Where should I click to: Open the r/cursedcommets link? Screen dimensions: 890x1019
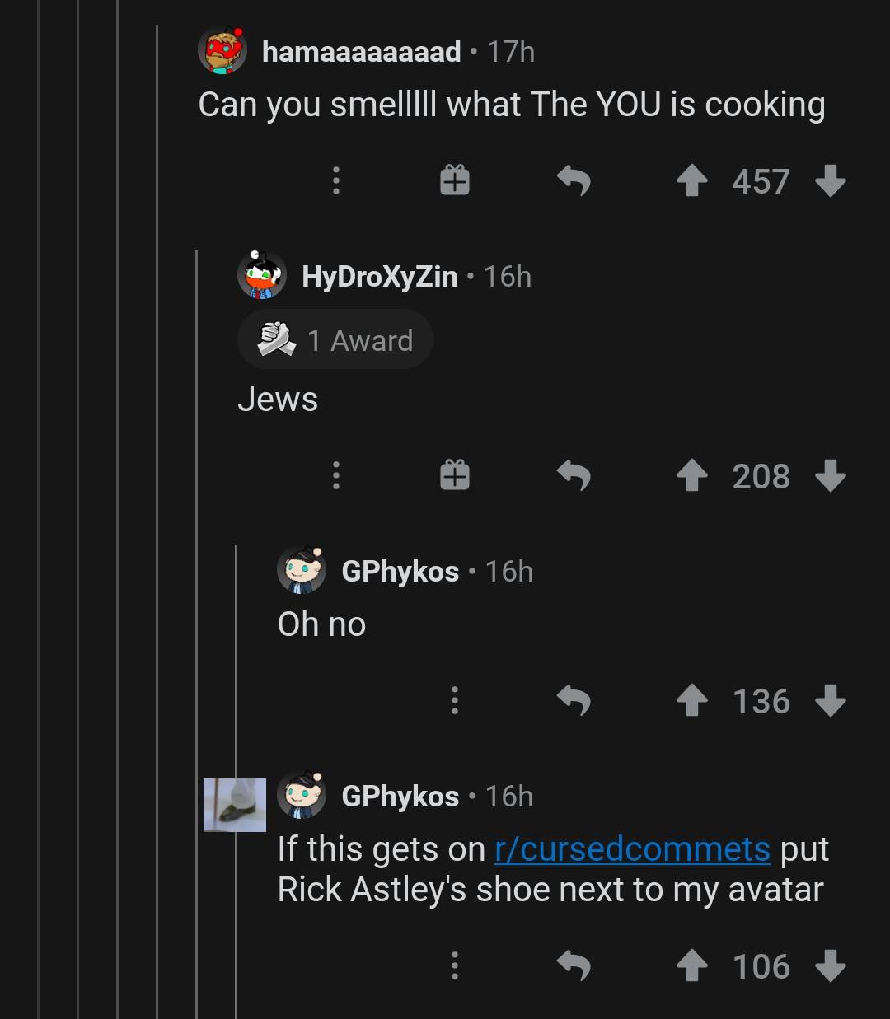[633, 848]
